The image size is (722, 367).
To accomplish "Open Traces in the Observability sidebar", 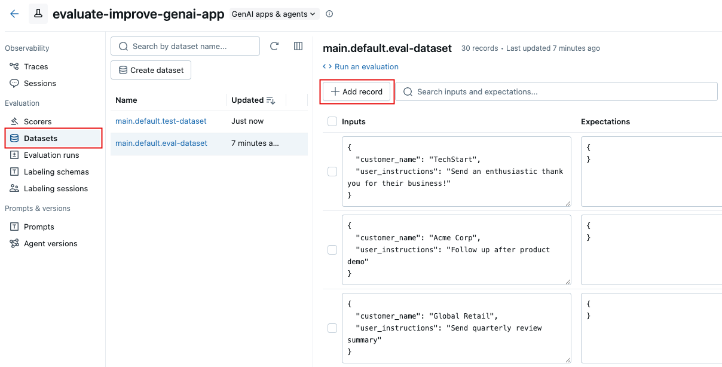I will pos(35,66).
